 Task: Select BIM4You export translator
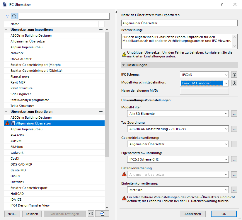pos(54,147)
